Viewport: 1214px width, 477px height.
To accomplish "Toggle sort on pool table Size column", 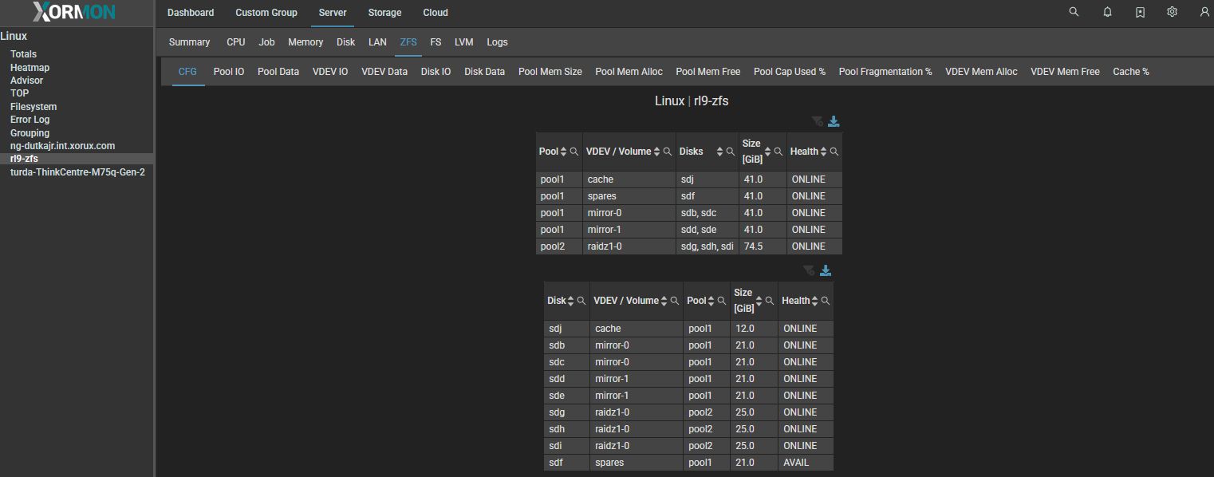I will pyautogui.click(x=768, y=152).
